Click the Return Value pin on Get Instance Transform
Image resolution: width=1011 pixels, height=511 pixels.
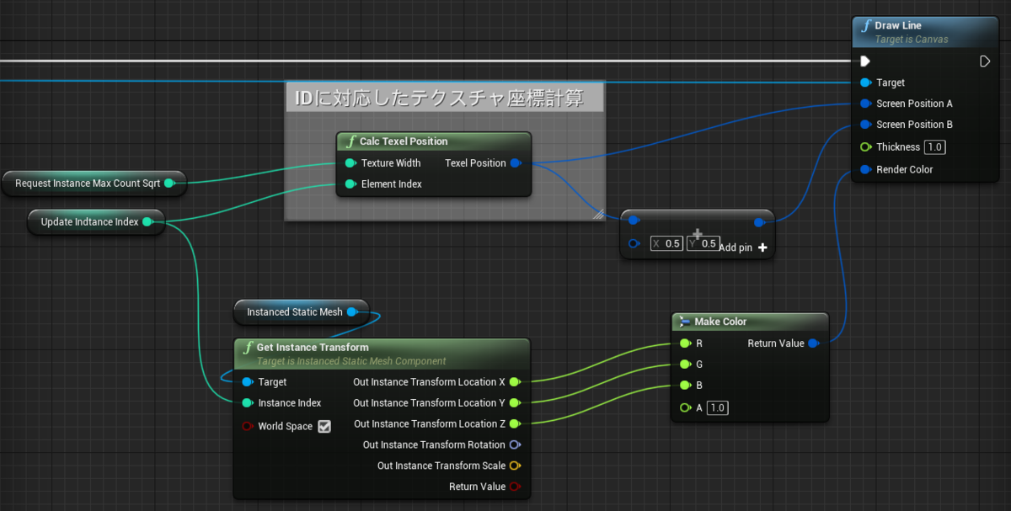(x=515, y=487)
